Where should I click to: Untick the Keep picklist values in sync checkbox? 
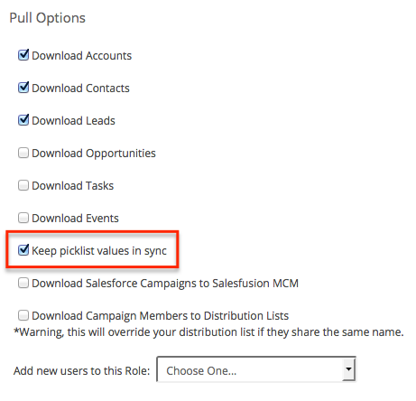[x=23, y=250]
